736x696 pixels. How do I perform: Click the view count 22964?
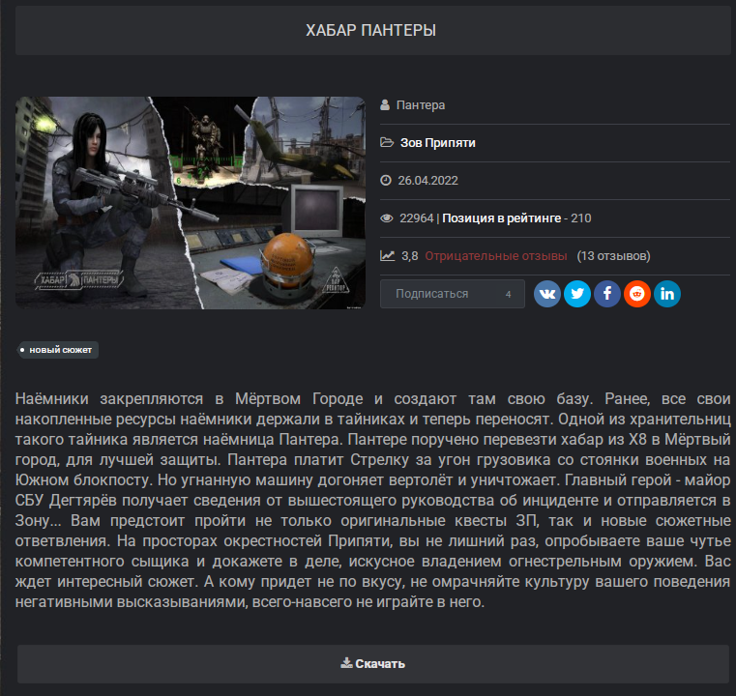click(416, 218)
